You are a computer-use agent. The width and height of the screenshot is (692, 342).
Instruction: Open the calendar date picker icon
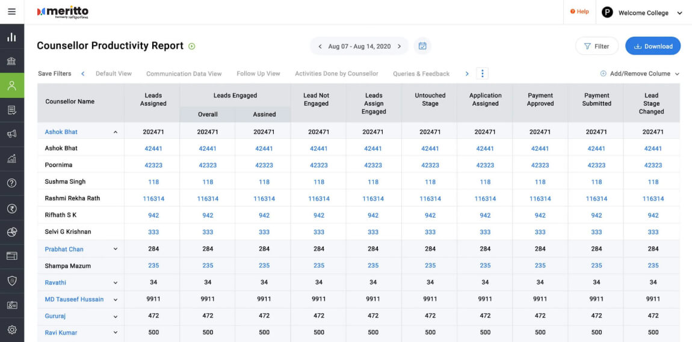(422, 46)
